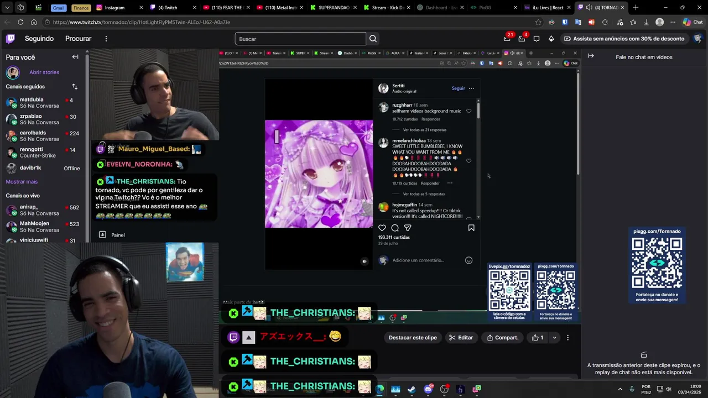Open the Twitch notifications inbox with 21 badge
The image size is (708, 398).
[x=507, y=39]
